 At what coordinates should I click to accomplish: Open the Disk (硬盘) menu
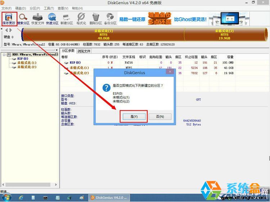pyautogui.click(x=21, y=8)
